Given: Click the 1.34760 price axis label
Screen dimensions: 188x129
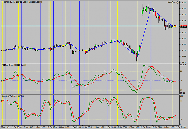Looking at the screenshot, I should coord(183,9).
